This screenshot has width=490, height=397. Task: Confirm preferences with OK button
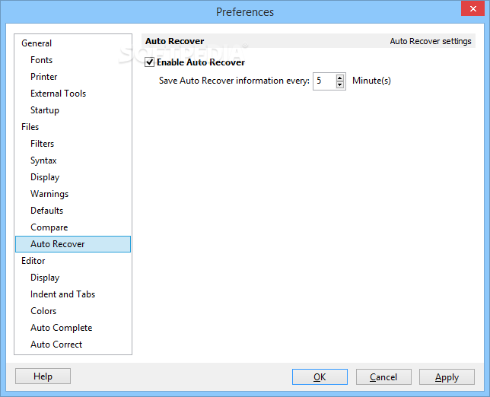pos(320,376)
